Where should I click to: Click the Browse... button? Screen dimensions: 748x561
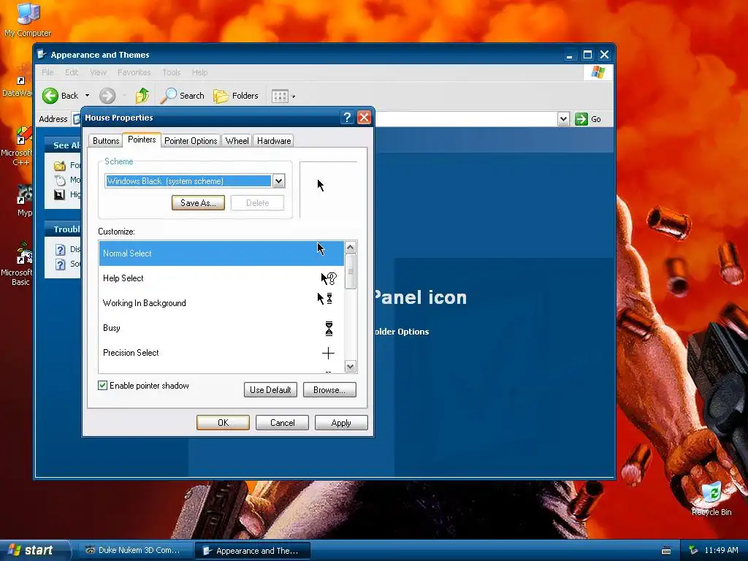point(329,390)
